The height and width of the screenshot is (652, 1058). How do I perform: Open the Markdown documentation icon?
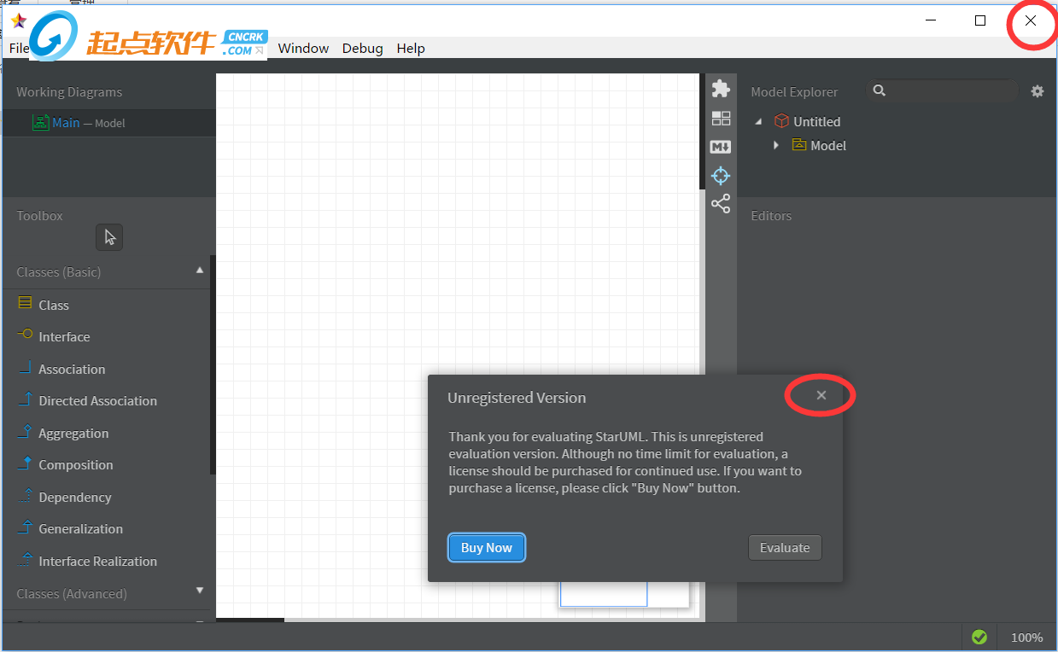point(721,147)
